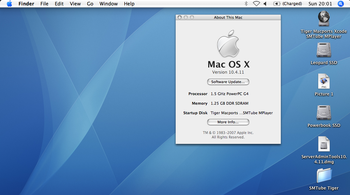Minimize the About This Mac window
The width and height of the screenshot is (350, 195).
click(x=186, y=17)
